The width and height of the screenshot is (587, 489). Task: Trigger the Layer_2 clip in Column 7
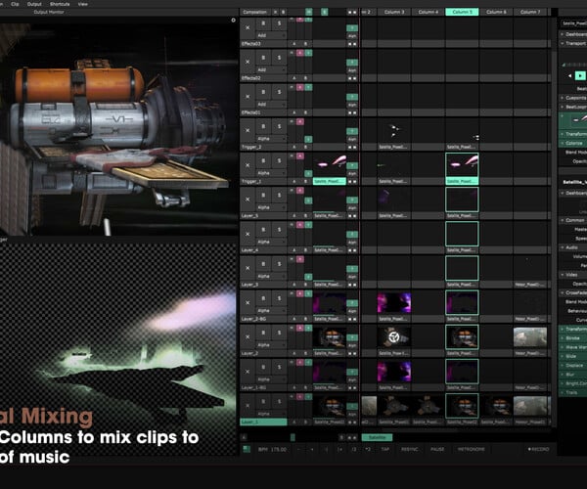530,336
